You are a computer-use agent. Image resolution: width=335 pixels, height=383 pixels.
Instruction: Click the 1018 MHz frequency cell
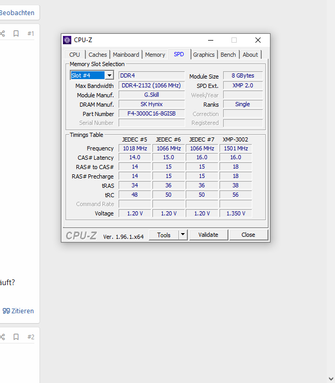point(135,148)
